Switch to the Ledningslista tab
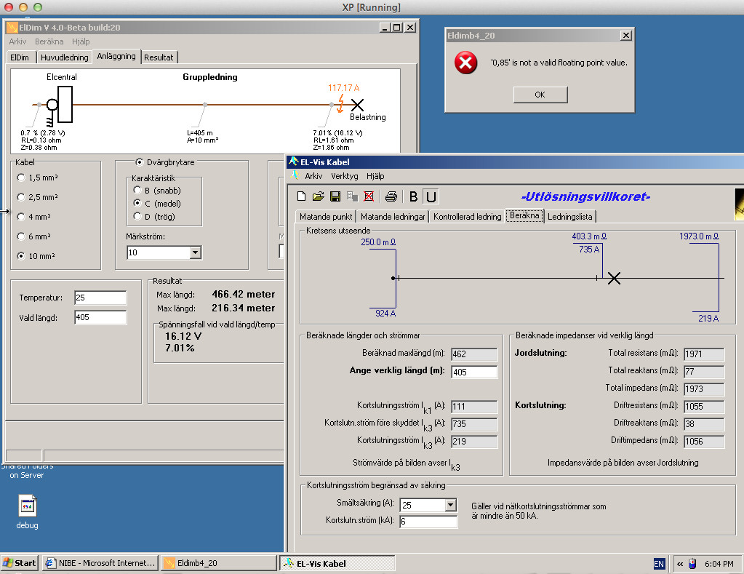The image size is (744, 574). [571, 216]
